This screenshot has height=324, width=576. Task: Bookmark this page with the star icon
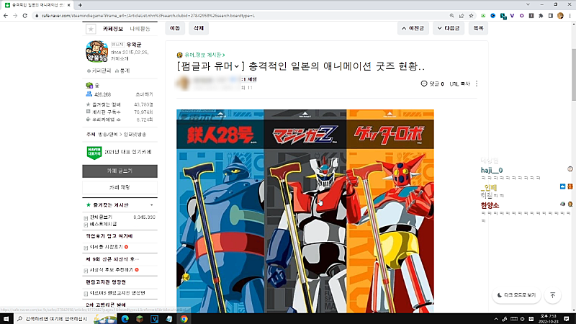472,16
